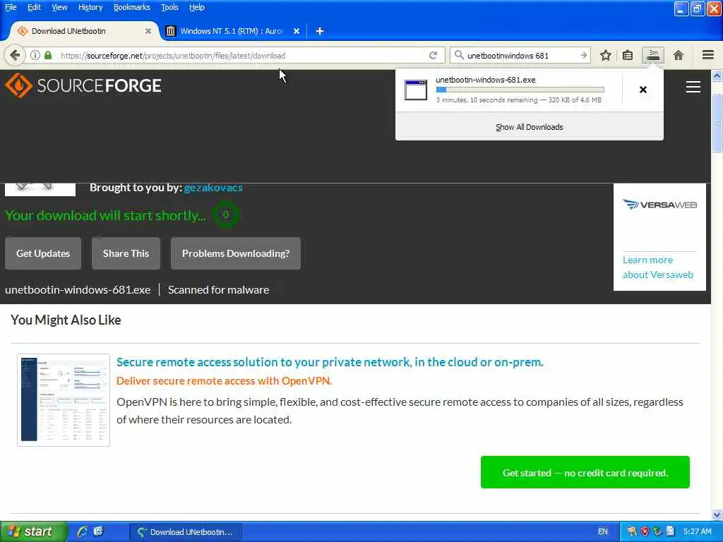This screenshot has height=542, width=723.
Task: Open the File menu
Action: 11,7
